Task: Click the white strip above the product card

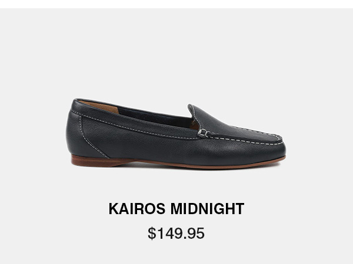Action: point(176,4)
